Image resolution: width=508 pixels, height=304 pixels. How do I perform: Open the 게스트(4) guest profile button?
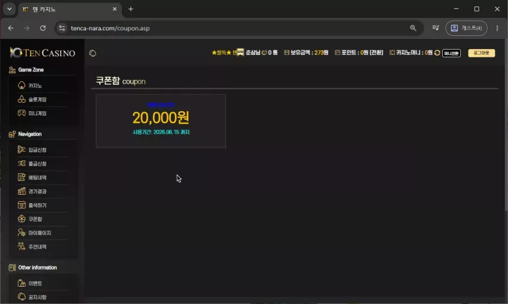(467, 28)
